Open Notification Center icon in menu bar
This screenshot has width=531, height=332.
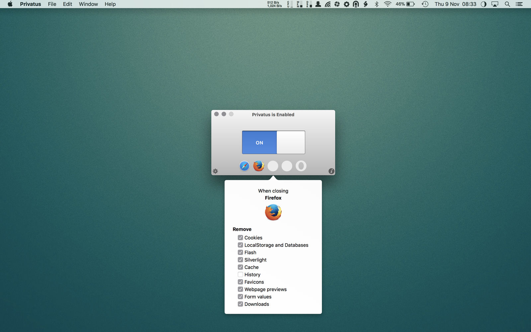tap(519, 4)
